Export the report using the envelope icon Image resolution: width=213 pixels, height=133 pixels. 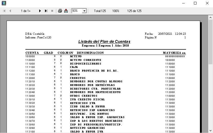coord(66,11)
